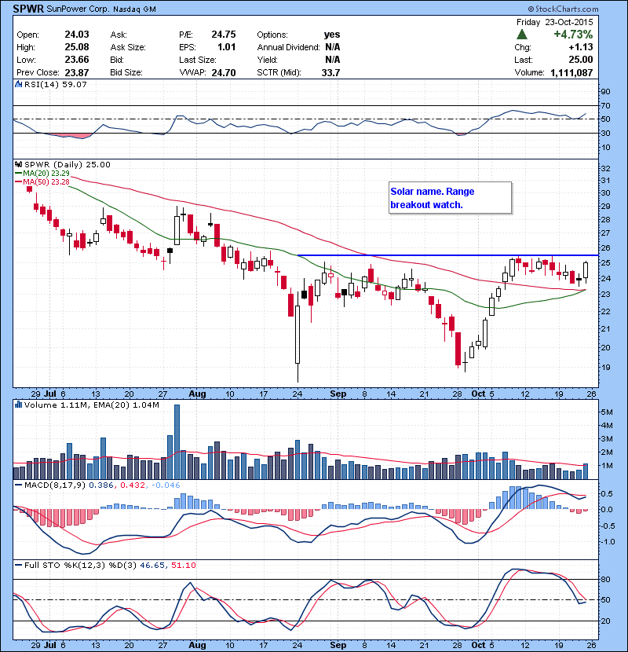The image size is (628, 652).
Task: Click the candlestick icon before SPWR (Daily)
Action: tap(19, 164)
